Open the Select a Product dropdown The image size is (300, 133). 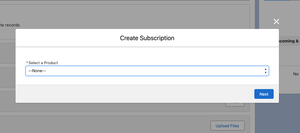point(147,71)
